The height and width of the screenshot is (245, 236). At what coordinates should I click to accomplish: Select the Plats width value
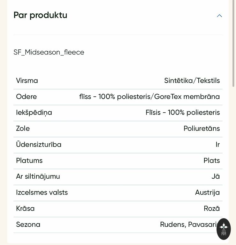212,160
